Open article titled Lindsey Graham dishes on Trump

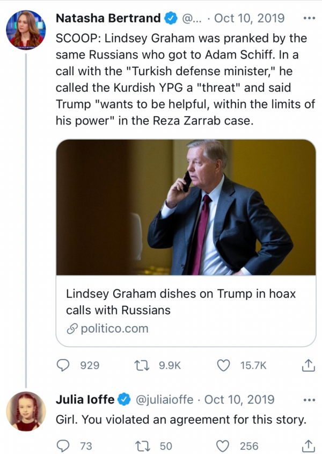[x=180, y=302]
